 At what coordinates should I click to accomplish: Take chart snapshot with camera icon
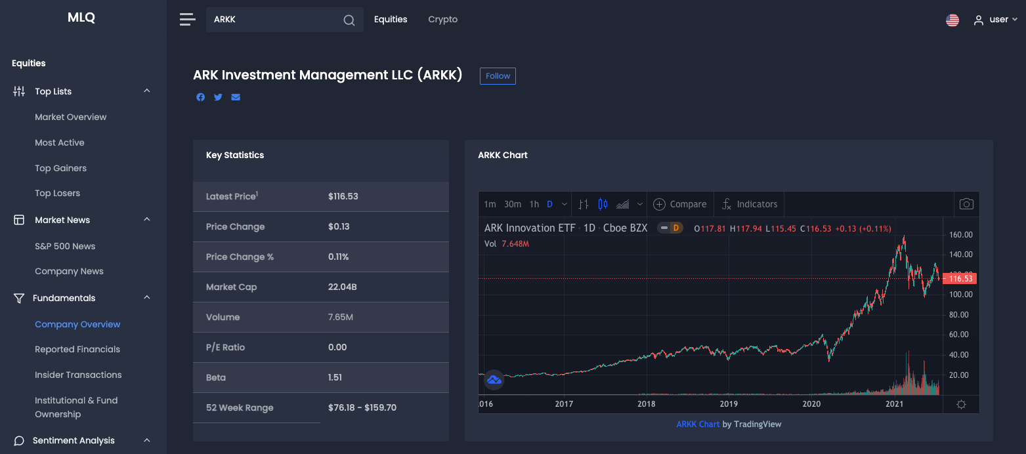[966, 204]
